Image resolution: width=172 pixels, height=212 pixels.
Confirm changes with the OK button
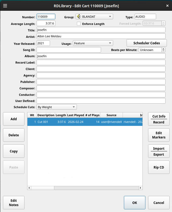click(135, 203)
